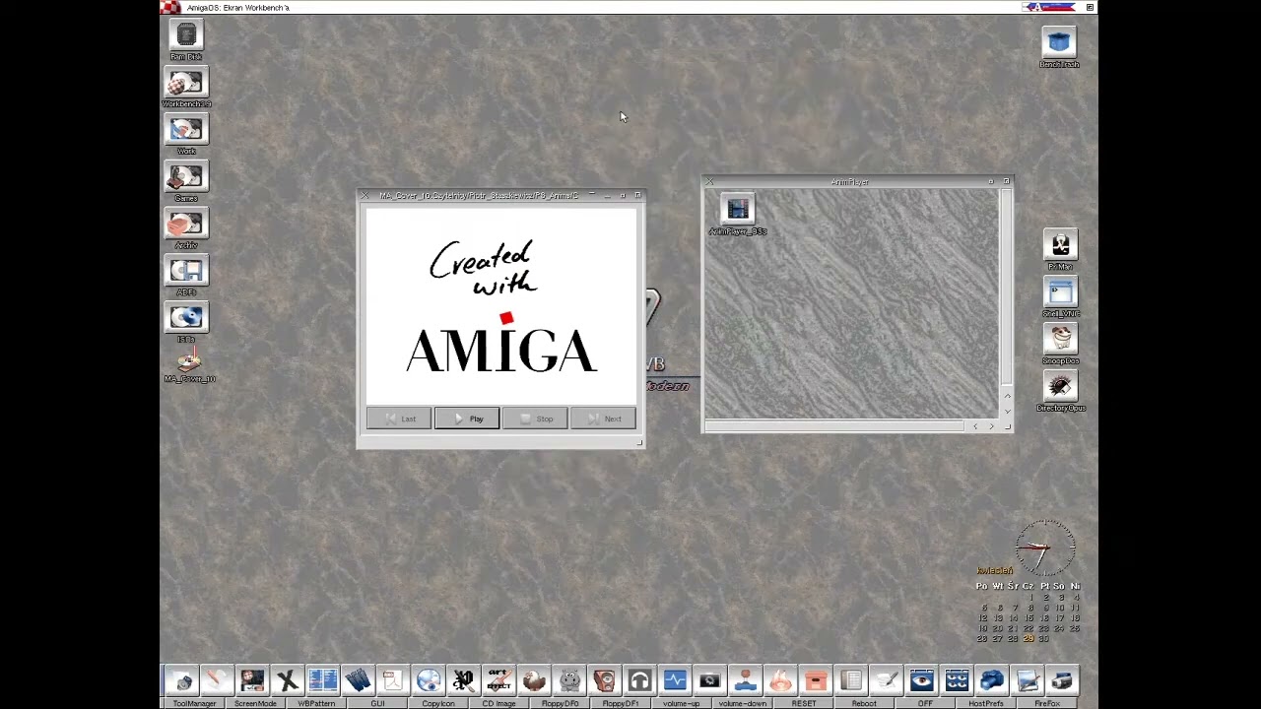1261x709 pixels.
Task: Go to Last animation
Action: (x=399, y=419)
